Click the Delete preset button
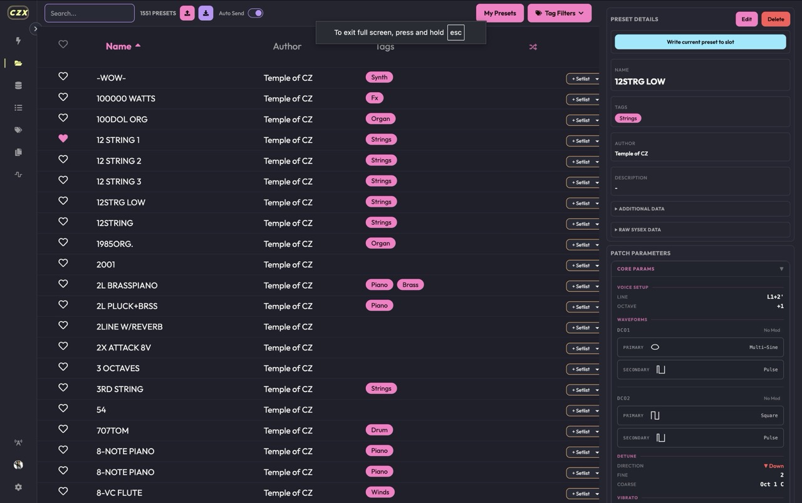Viewport: 802px width, 503px height. pyautogui.click(x=776, y=19)
